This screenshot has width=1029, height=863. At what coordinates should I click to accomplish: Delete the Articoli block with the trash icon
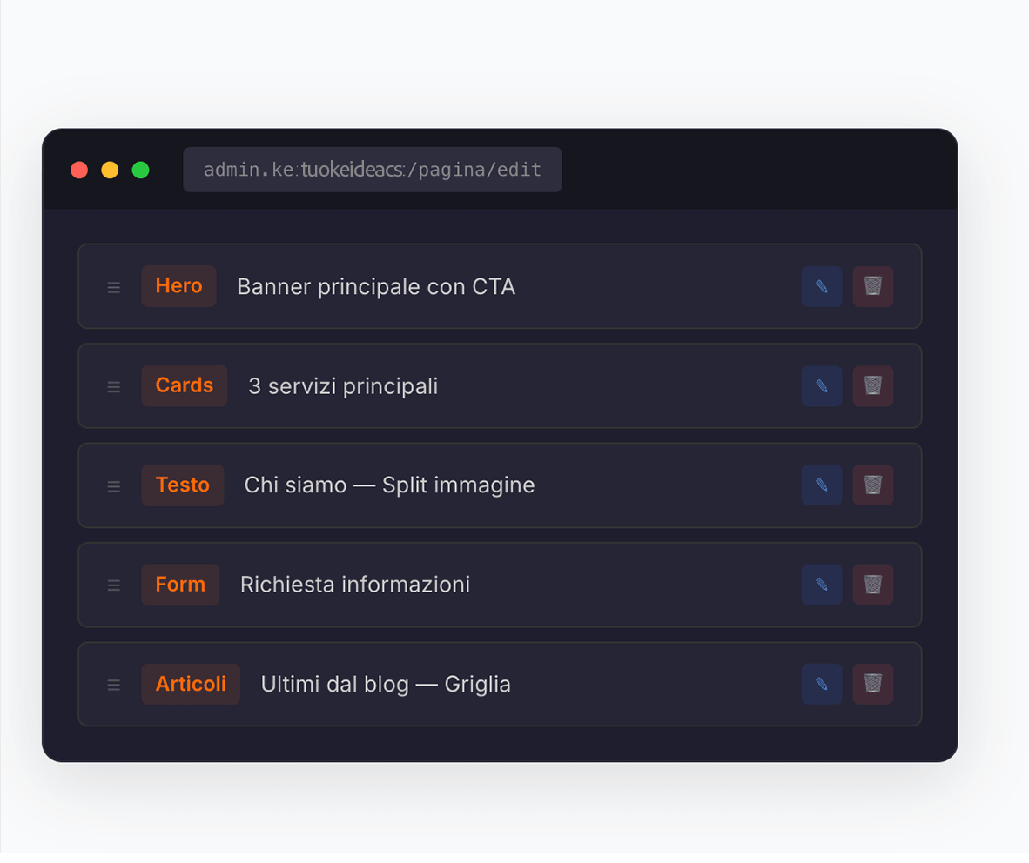pyautogui.click(x=873, y=684)
